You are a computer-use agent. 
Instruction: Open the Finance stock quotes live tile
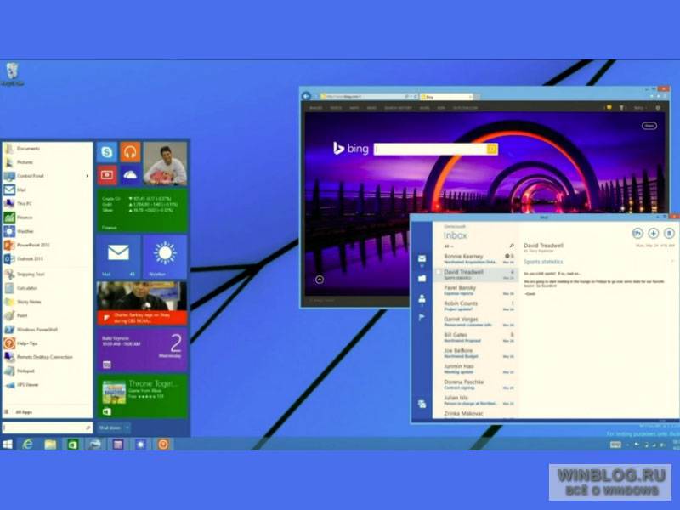pos(142,211)
